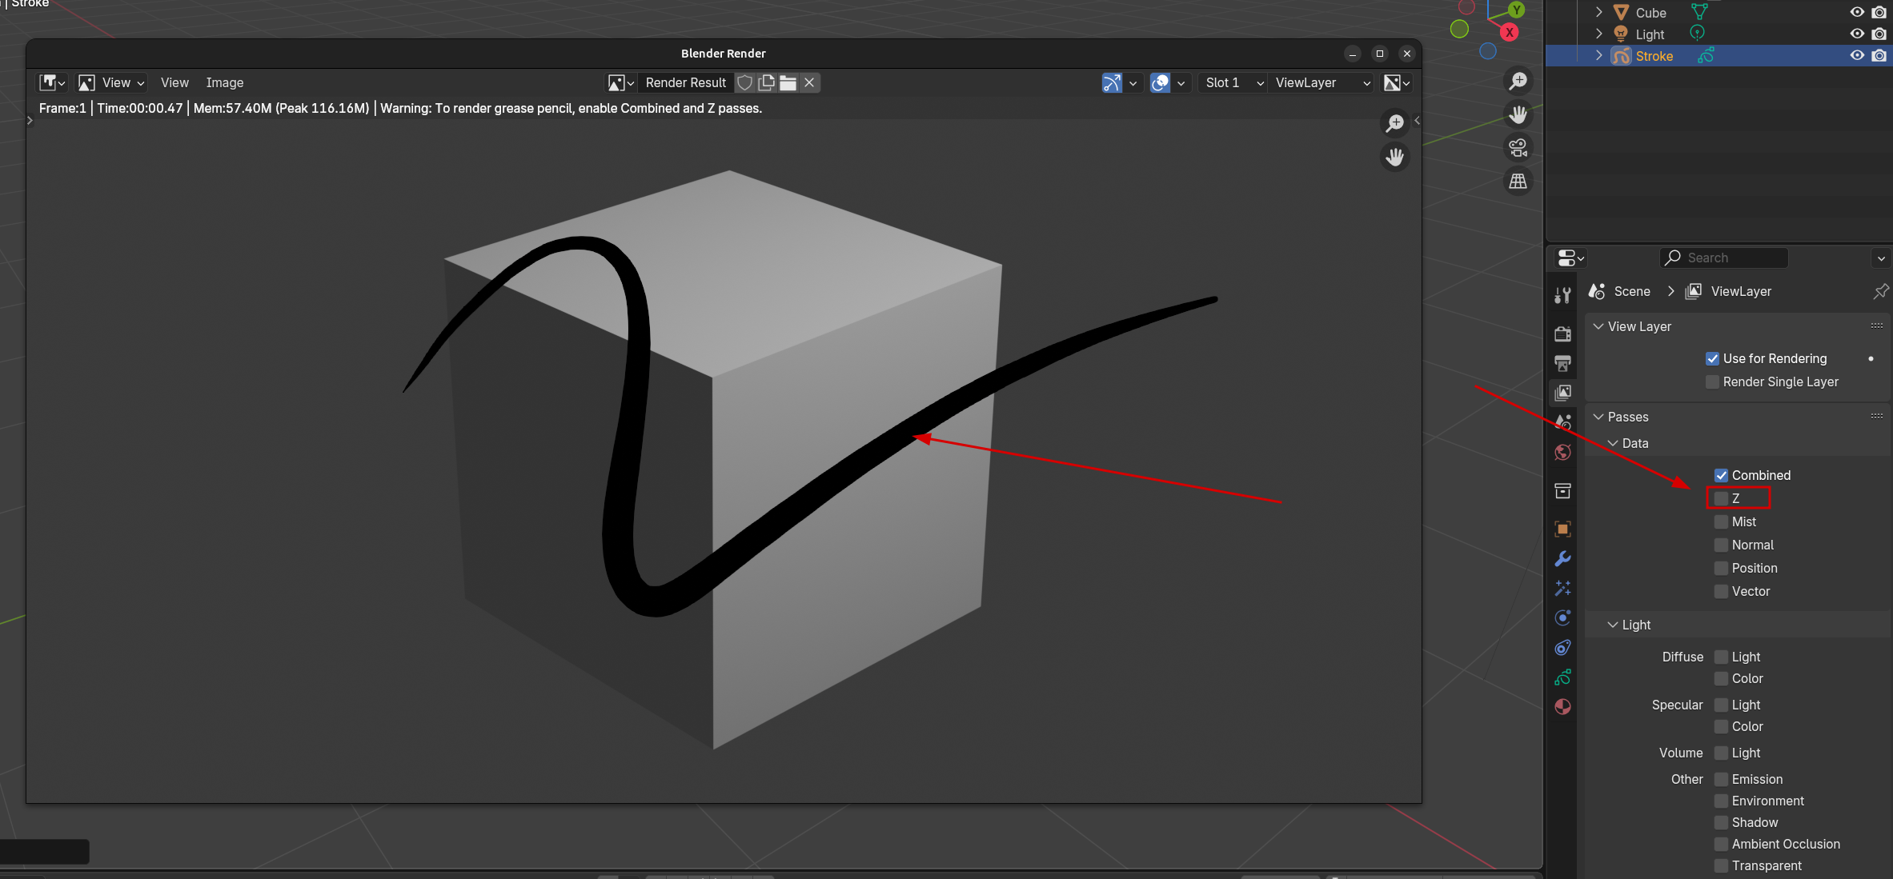
Task: Open the properties editor type dropdown
Action: [x=1570, y=258]
